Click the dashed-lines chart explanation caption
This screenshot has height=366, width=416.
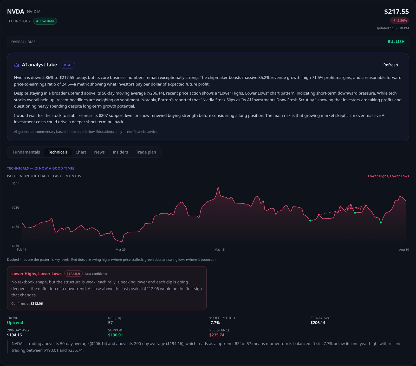pos(112,260)
